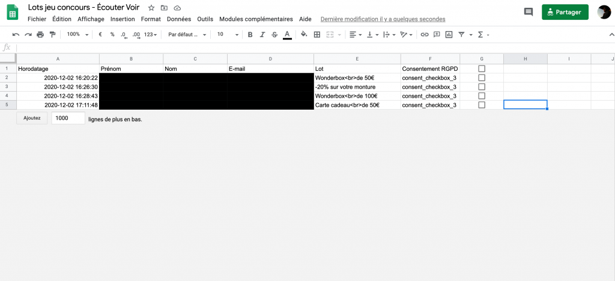Open the font size 10 dropdown
The image size is (615, 281).
click(228, 35)
